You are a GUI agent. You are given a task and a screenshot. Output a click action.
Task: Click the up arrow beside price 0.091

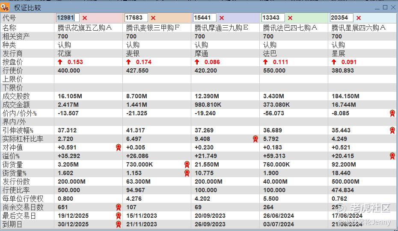[x=334, y=62]
